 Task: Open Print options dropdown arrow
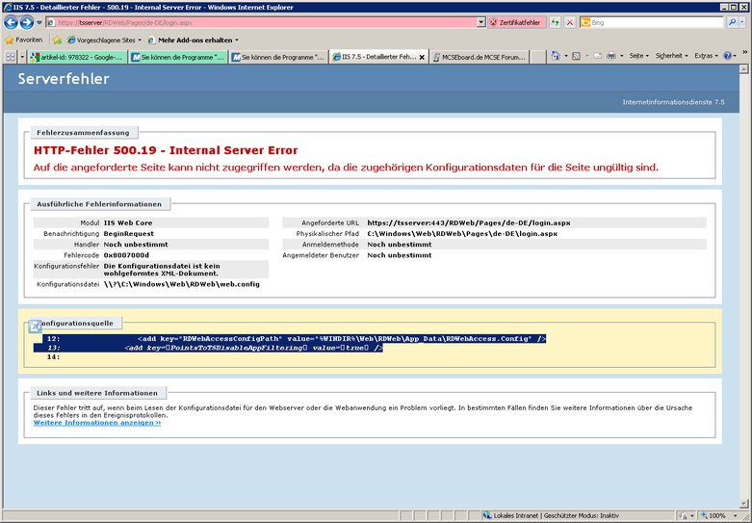(x=622, y=56)
